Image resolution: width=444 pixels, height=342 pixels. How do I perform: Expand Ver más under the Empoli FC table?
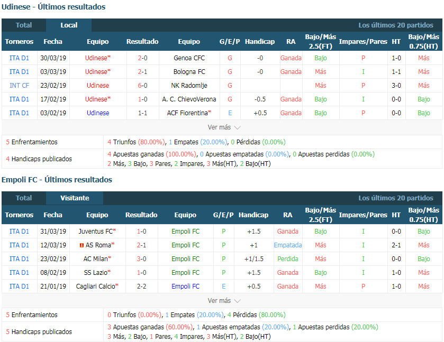coord(224,300)
